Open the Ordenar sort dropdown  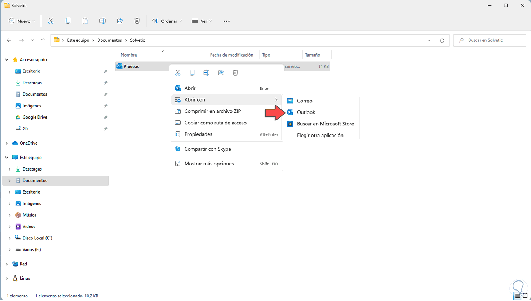(167, 21)
